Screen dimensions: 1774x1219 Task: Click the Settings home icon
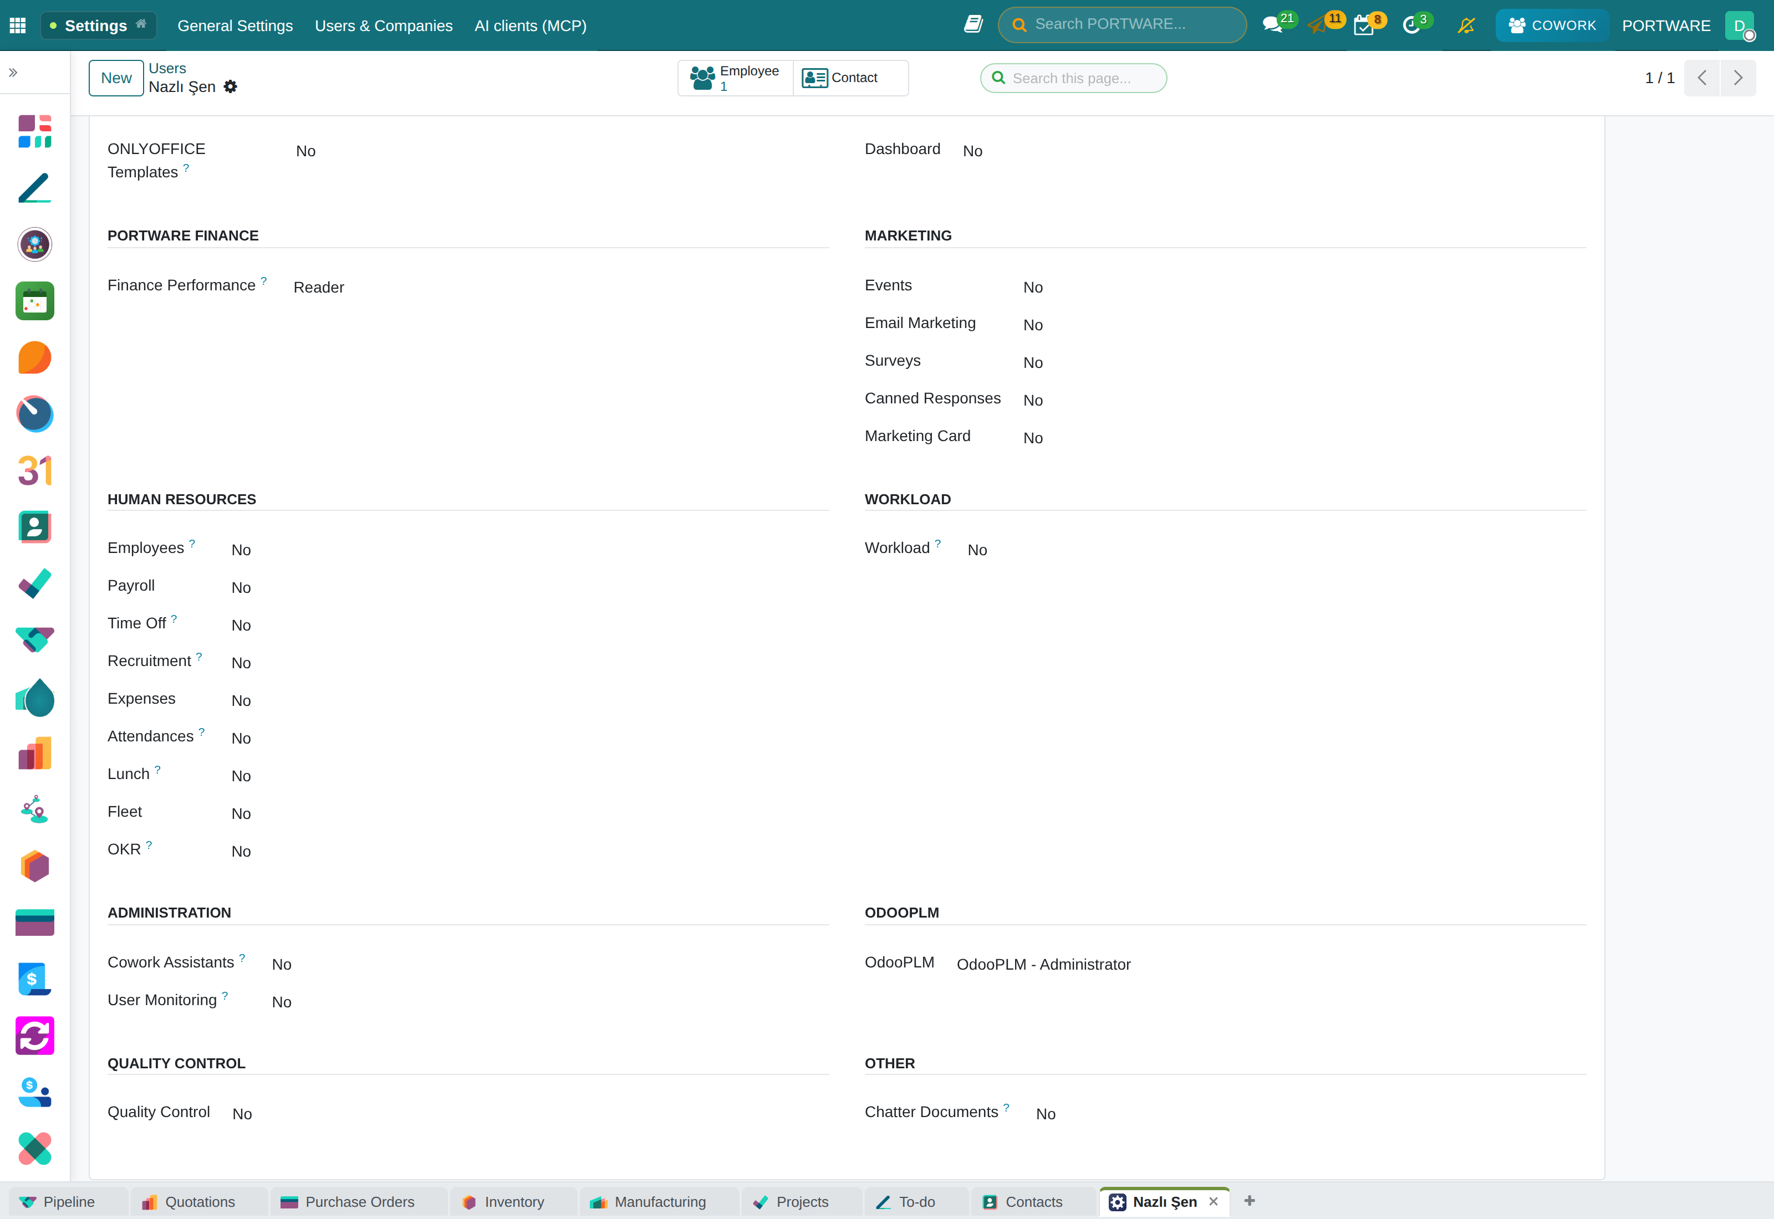pyautogui.click(x=141, y=24)
